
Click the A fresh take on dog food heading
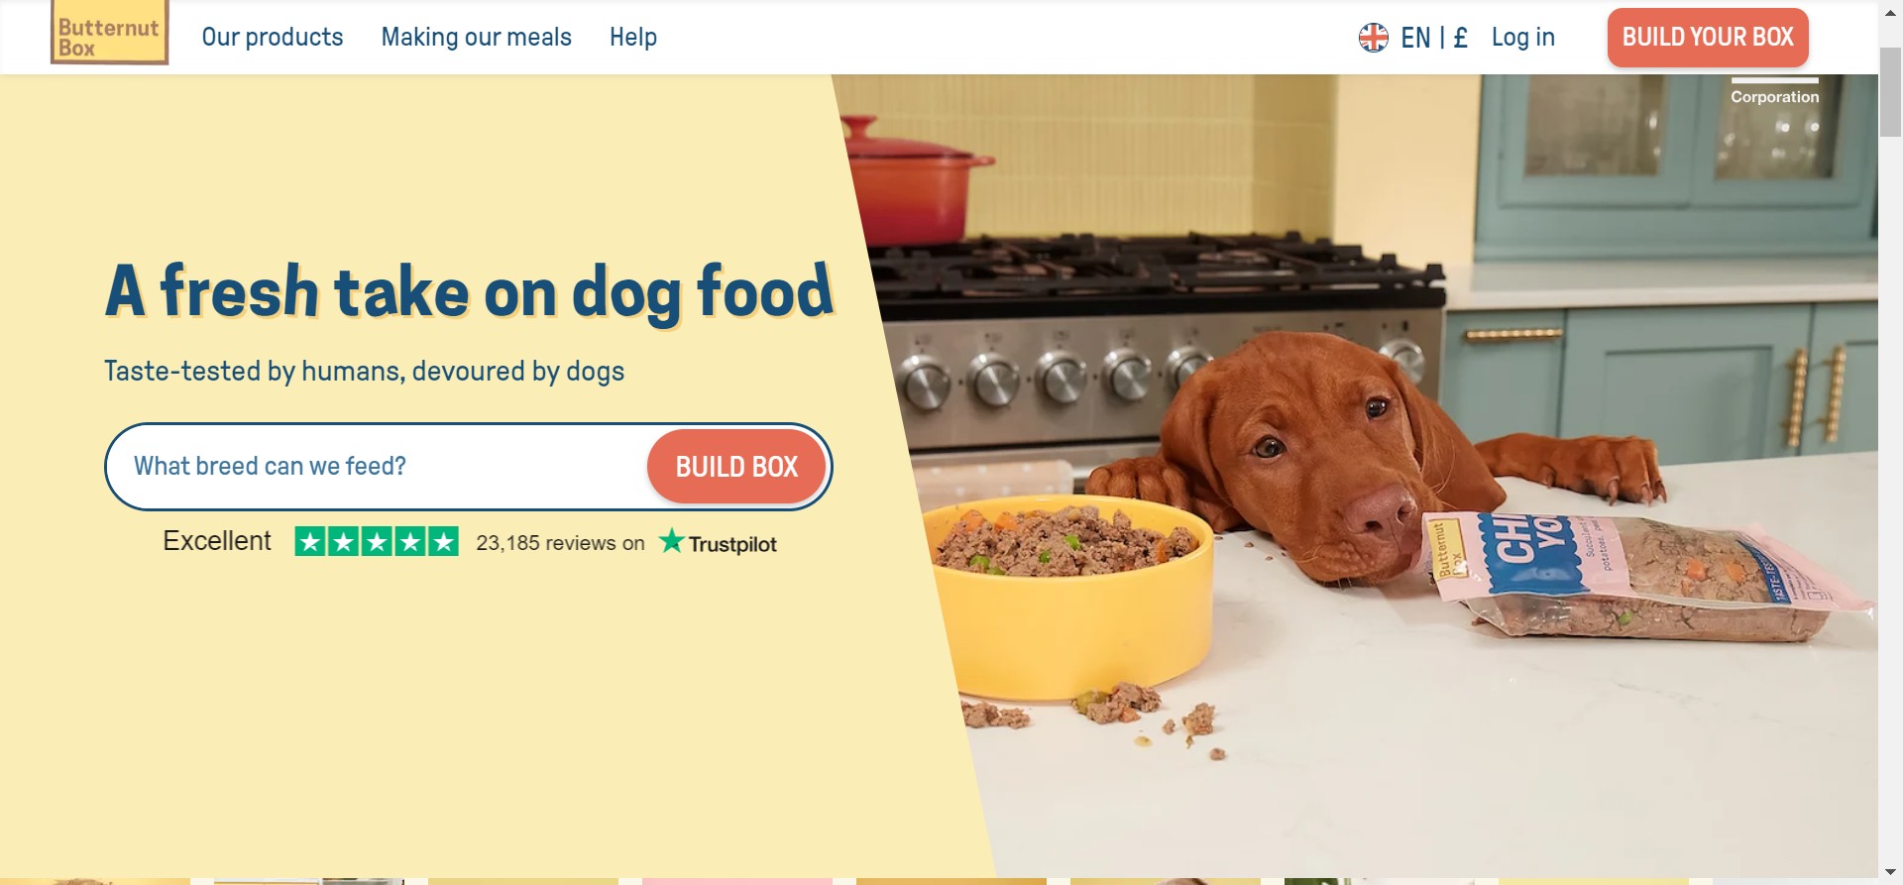pos(470,291)
